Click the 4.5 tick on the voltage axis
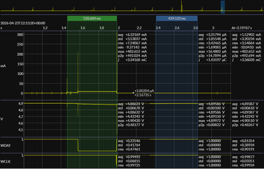264x169 pixels. pos(21,130)
